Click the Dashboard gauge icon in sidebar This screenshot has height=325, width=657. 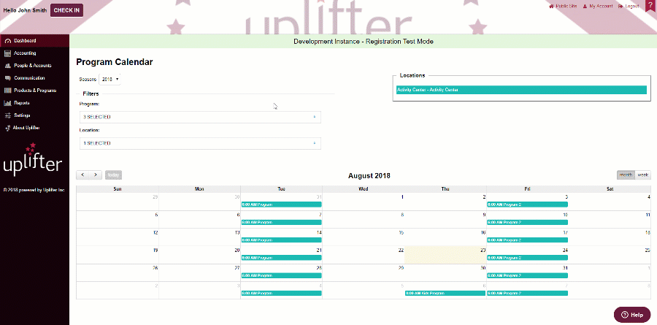(7, 40)
